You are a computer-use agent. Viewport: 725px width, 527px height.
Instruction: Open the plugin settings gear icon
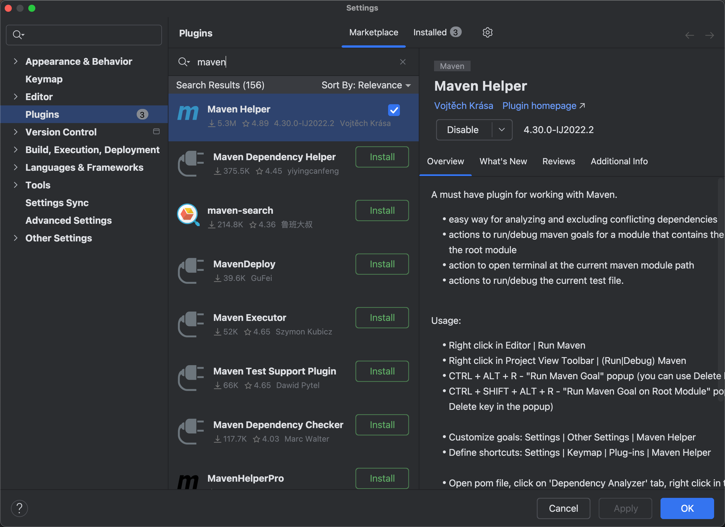487,32
